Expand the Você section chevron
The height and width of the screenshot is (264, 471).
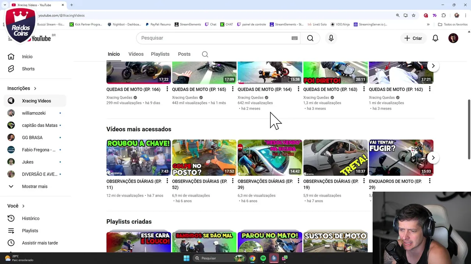(23, 206)
